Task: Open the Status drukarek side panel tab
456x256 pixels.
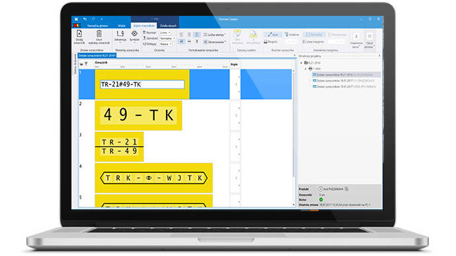Action: (x=75, y=64)
